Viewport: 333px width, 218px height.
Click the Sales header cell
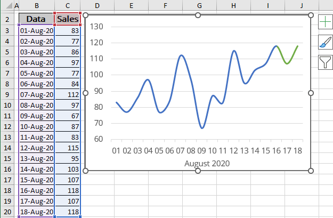tap(68, 19)
